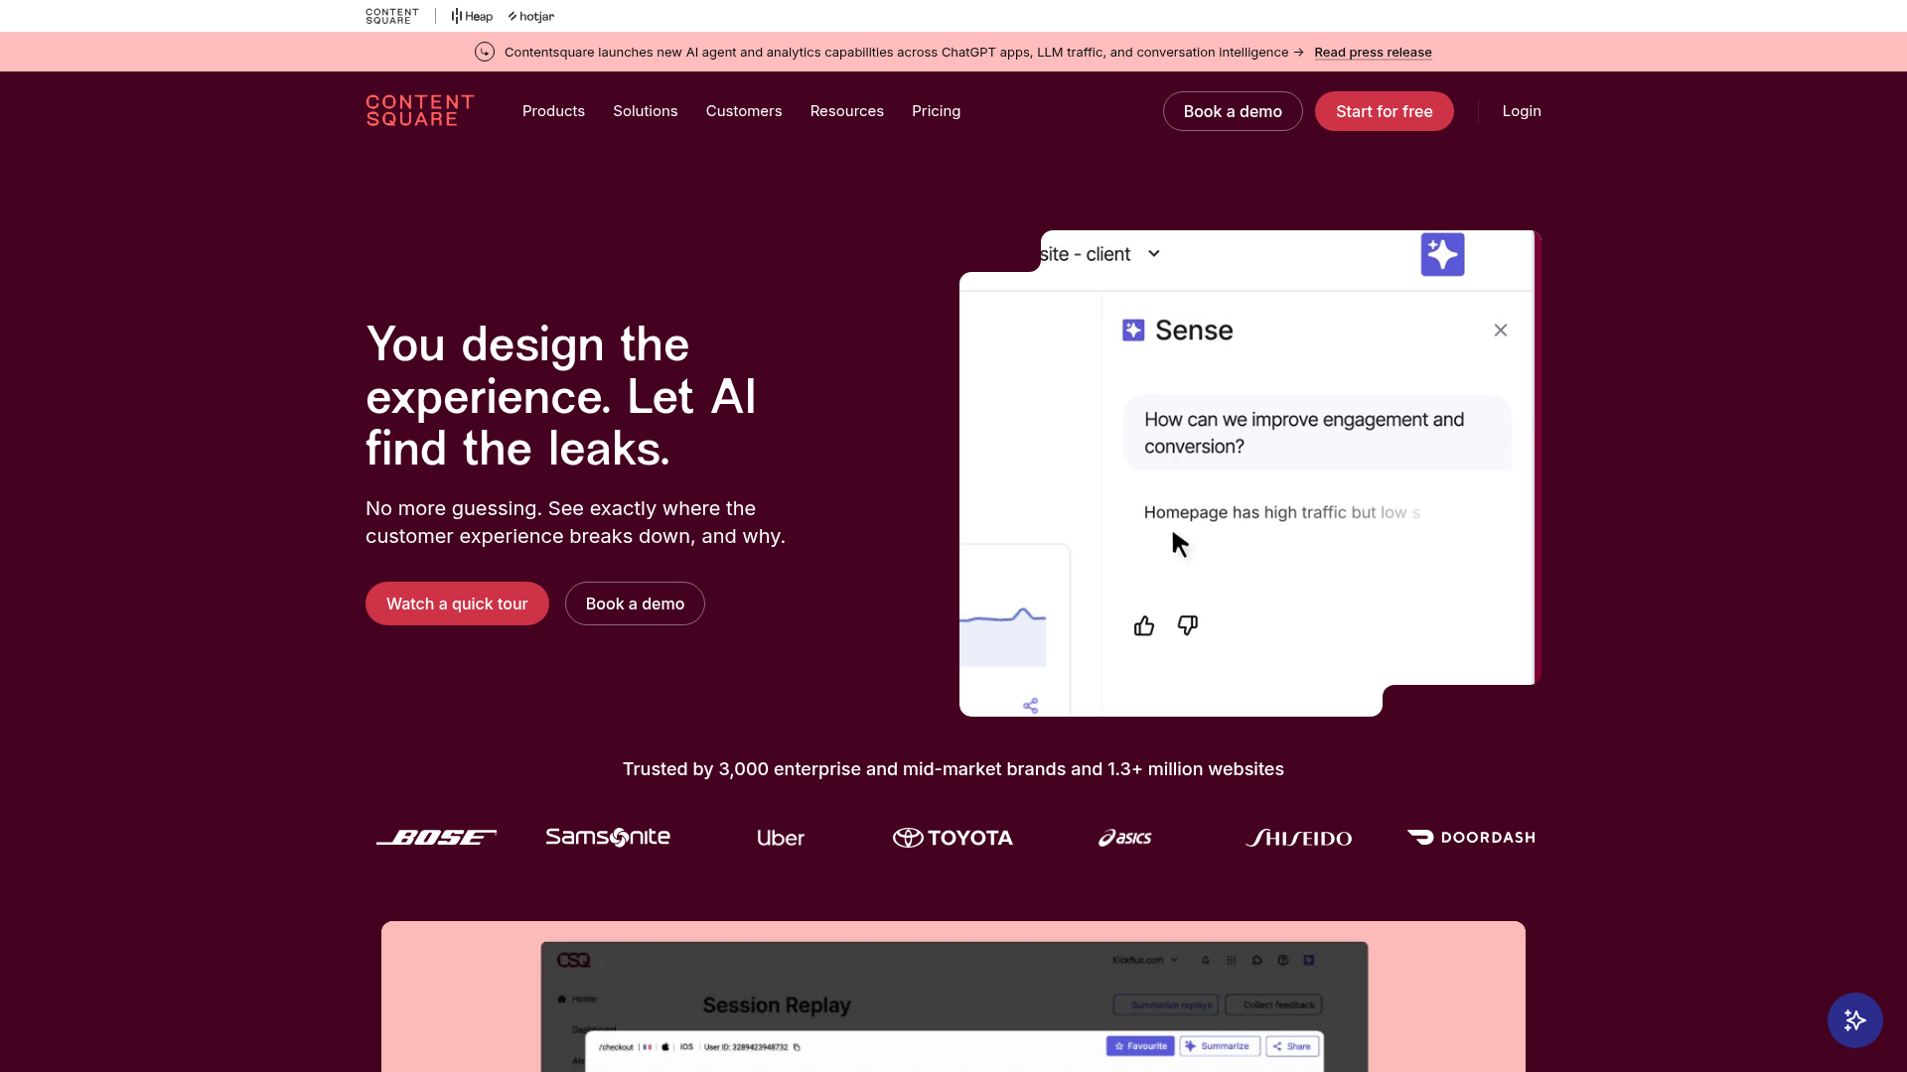The image size is (1907, 1072).
Task: Click the bell notification icon in preview
Action: 1206,960
